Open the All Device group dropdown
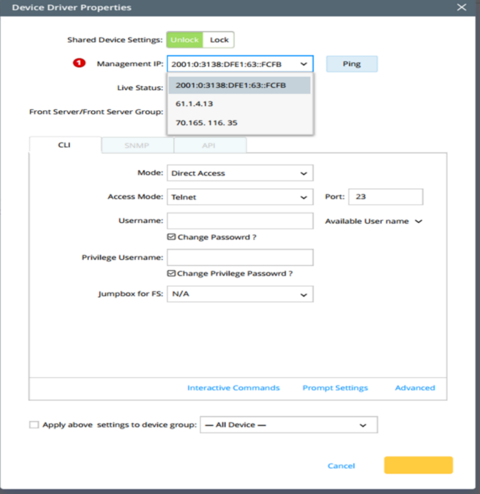 point(289,425)
